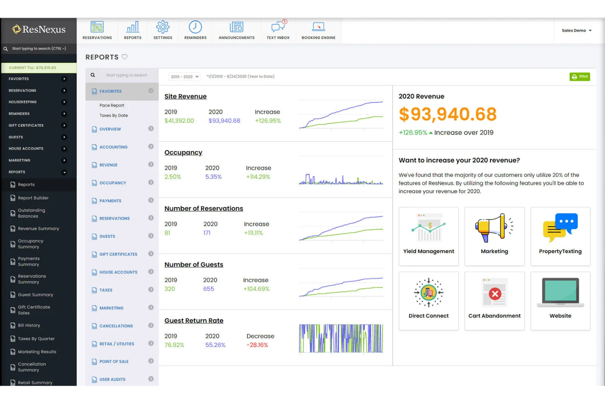Screen dimensions: 605x404
Task: Open the Sales Demo account dropdown
Action: 576,30
